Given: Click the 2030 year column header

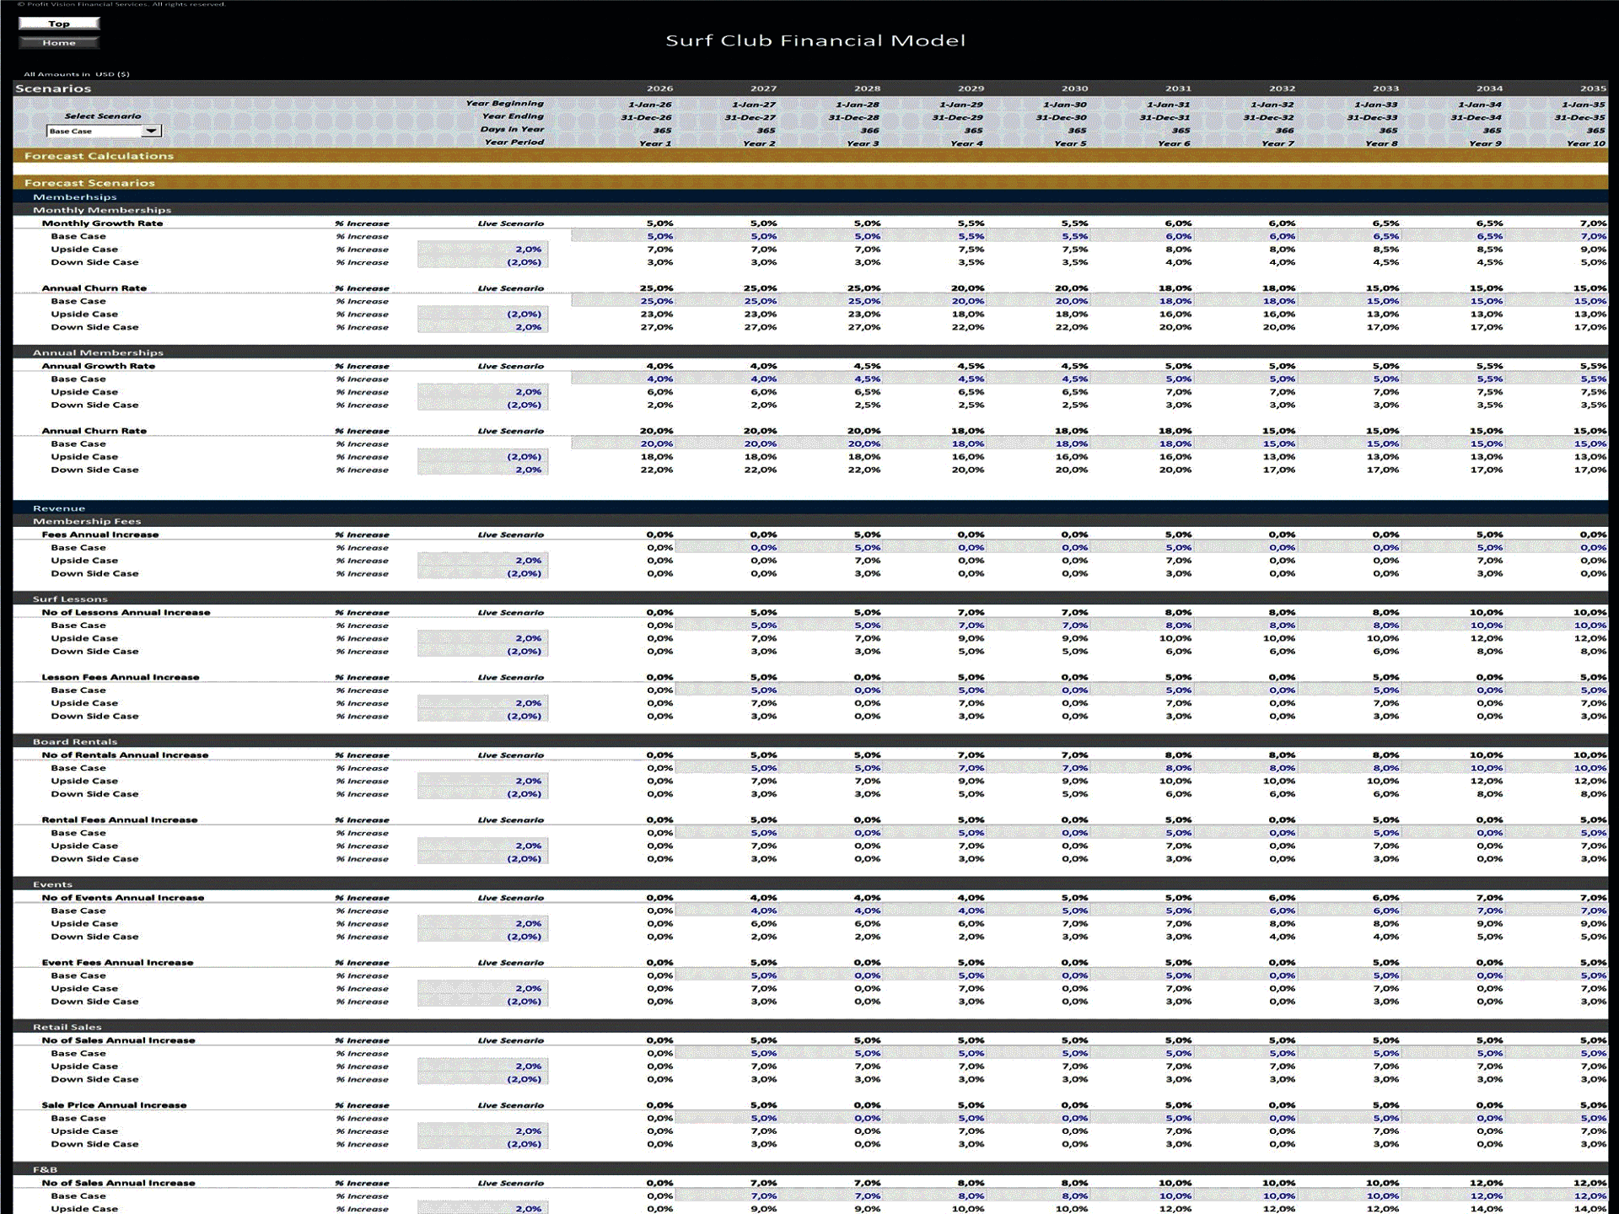Looking at the screenshot, I should pyautogui.click(x=1074, y=89).
